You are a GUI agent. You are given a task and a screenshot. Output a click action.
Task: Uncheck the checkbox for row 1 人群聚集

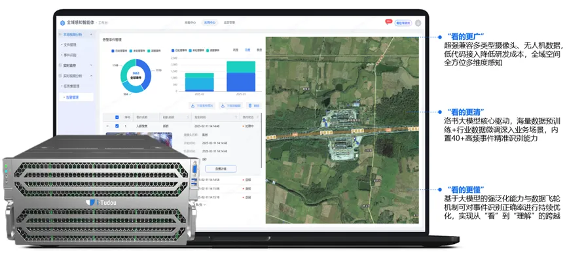pyautogui.click(x=117, y=126)
